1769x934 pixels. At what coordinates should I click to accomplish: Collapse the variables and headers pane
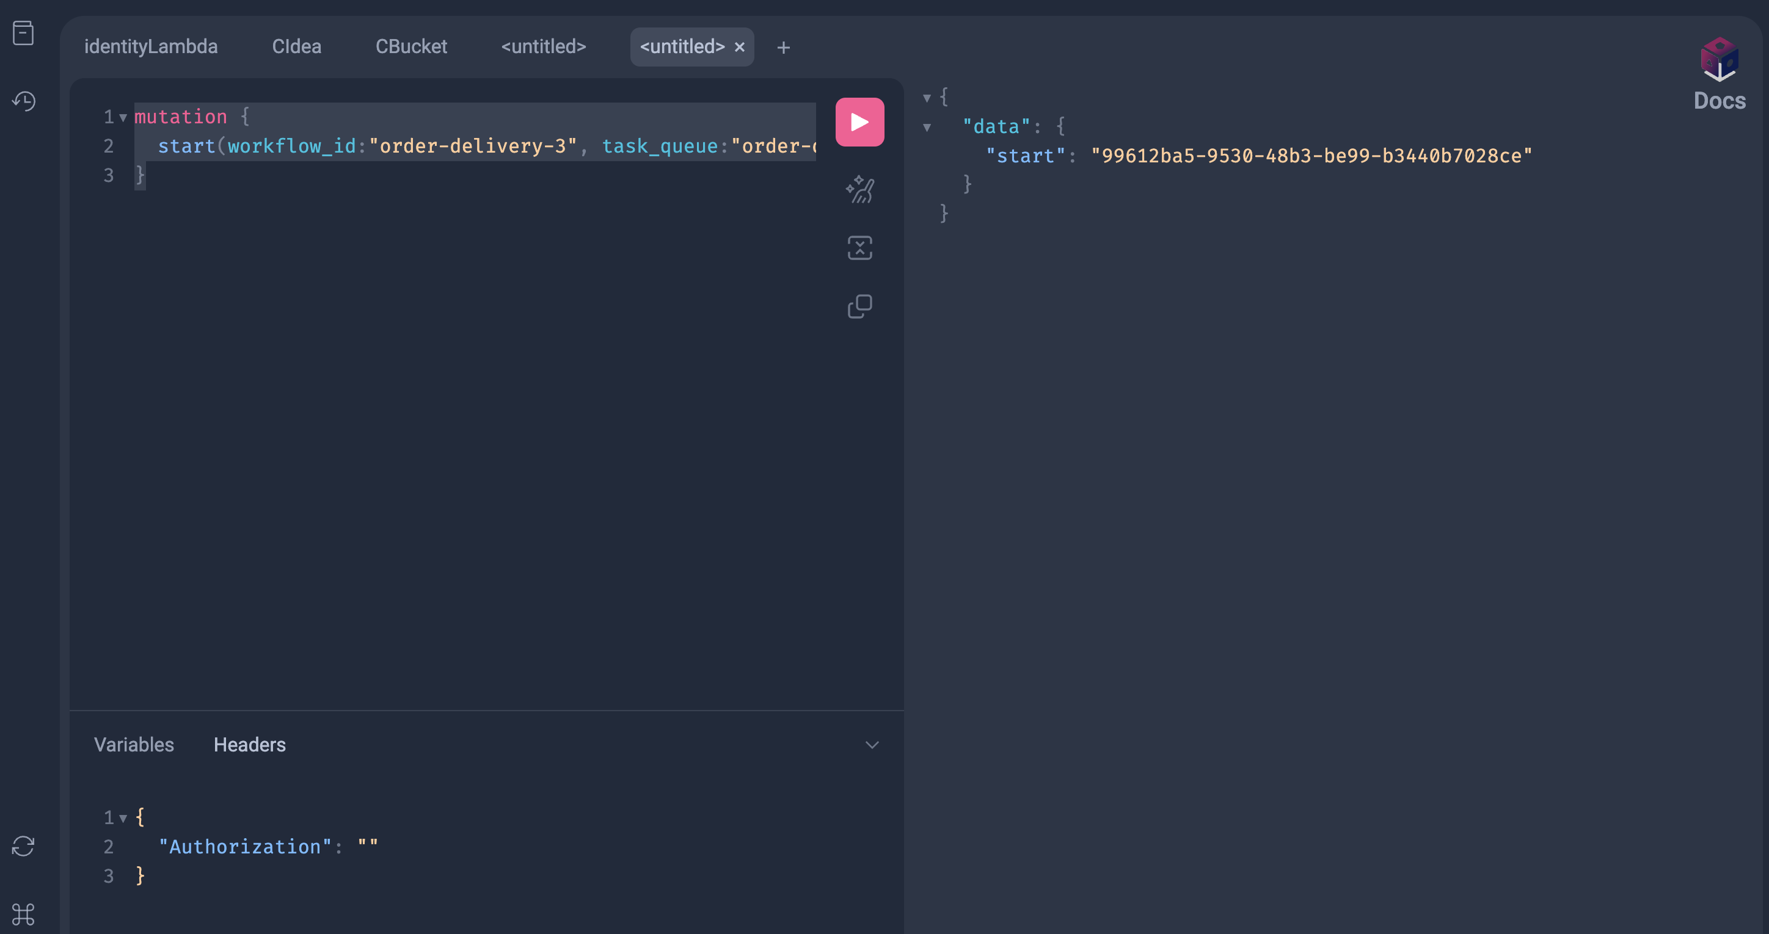pyautogui.click(x=872, y=745)
